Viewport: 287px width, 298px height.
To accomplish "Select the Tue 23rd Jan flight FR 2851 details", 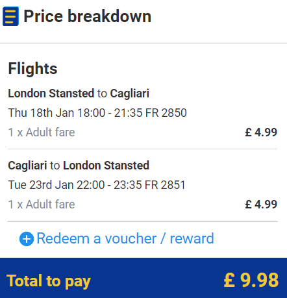I will pos(97,185).
